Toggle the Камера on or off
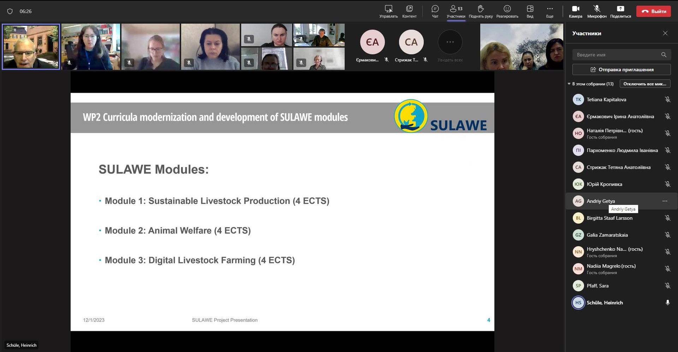The width and height of the screenshot is (678, 352). 576,11
